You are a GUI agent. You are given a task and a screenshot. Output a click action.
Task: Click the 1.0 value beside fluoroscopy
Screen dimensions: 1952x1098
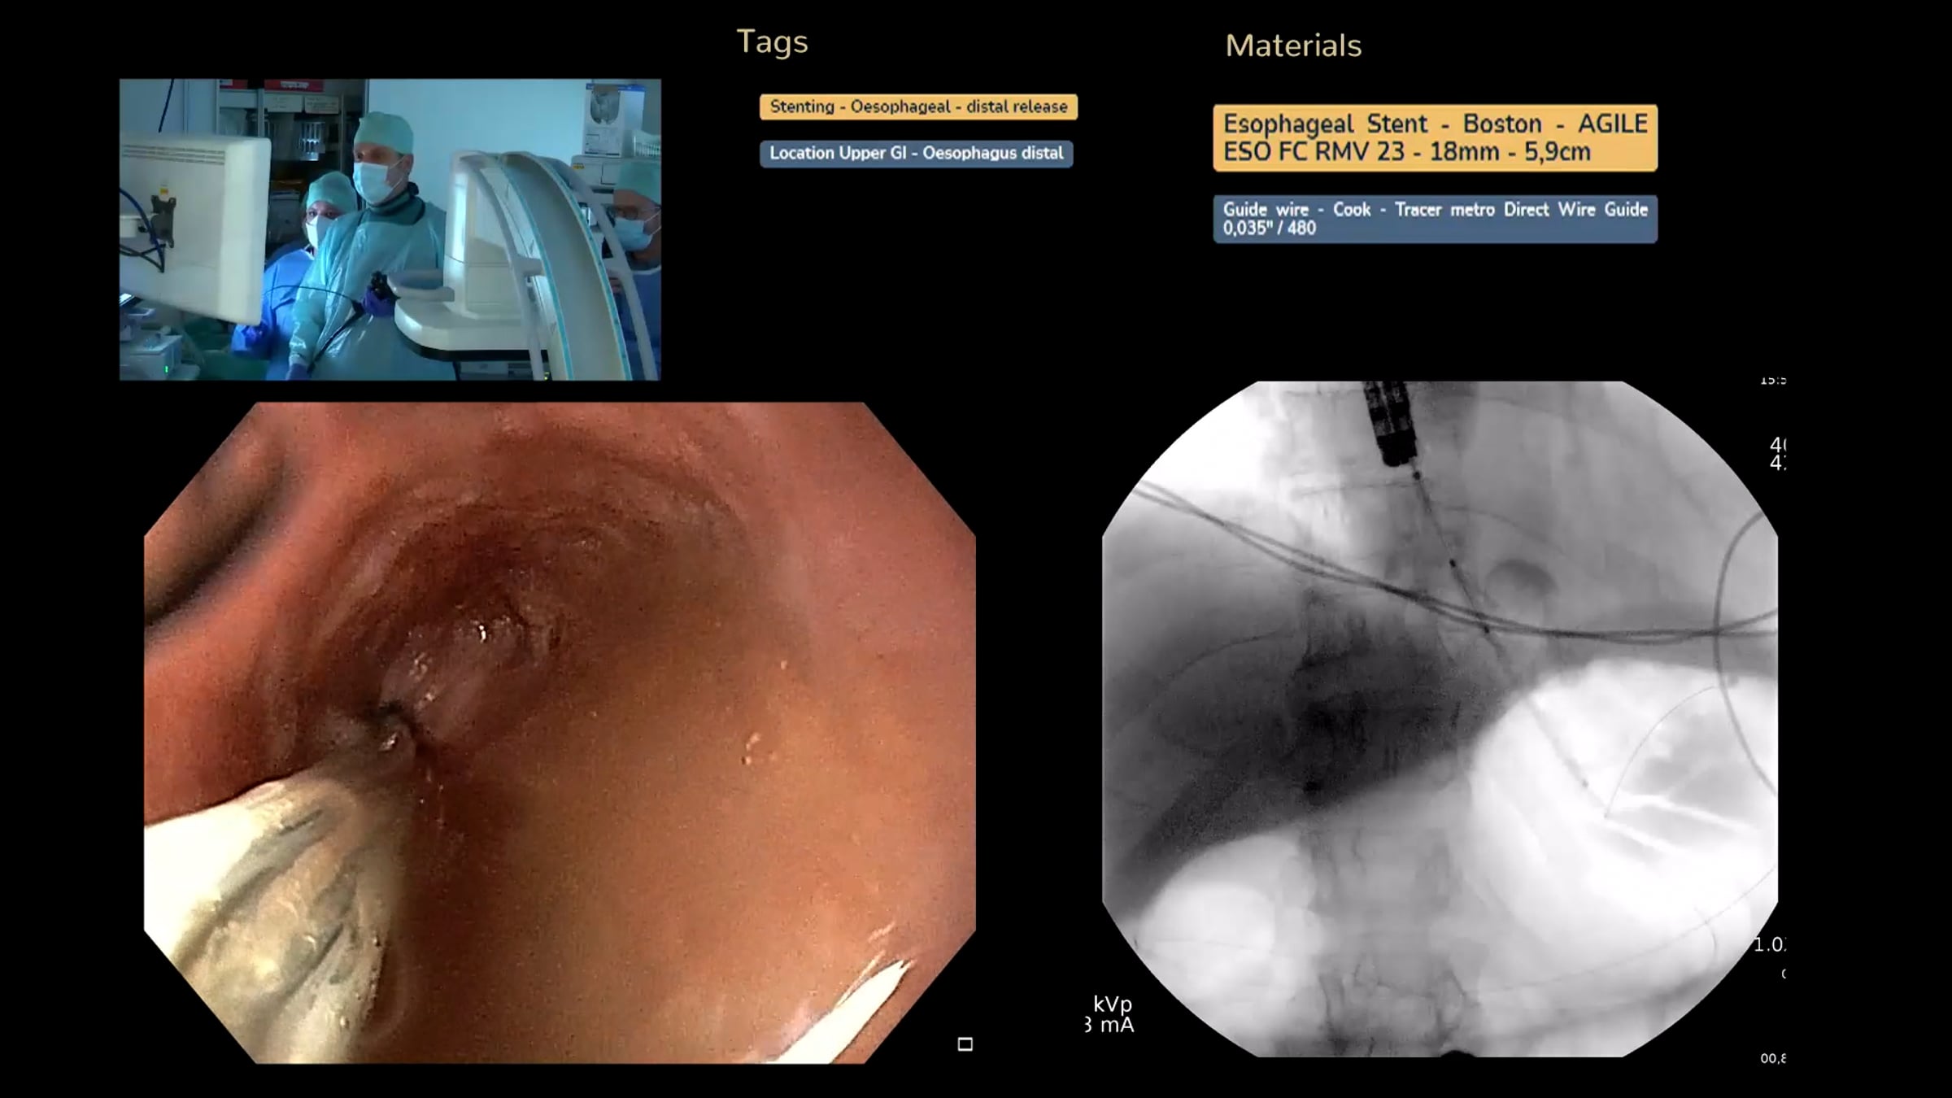1769,944
